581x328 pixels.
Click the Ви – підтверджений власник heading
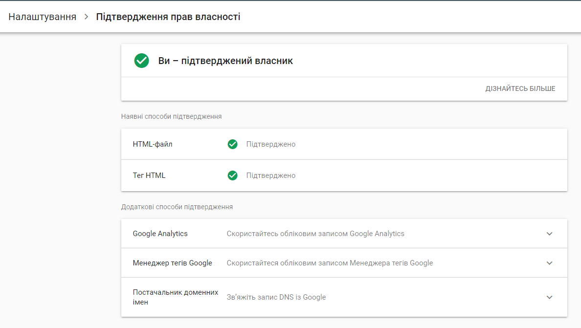225,61
